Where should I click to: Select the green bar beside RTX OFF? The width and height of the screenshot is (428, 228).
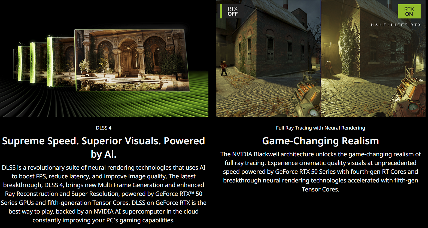tap(221, 11)
